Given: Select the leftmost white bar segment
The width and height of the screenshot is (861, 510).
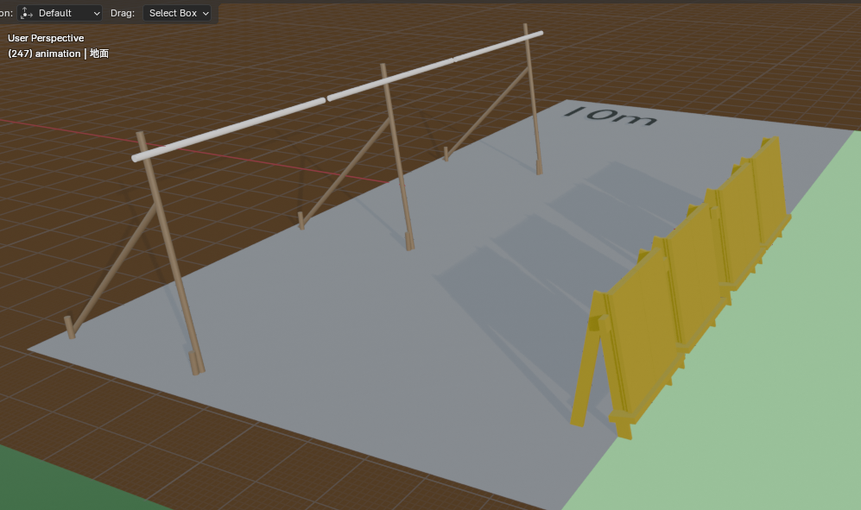Looking at the screenshot, I should click(x=228, y=129).
